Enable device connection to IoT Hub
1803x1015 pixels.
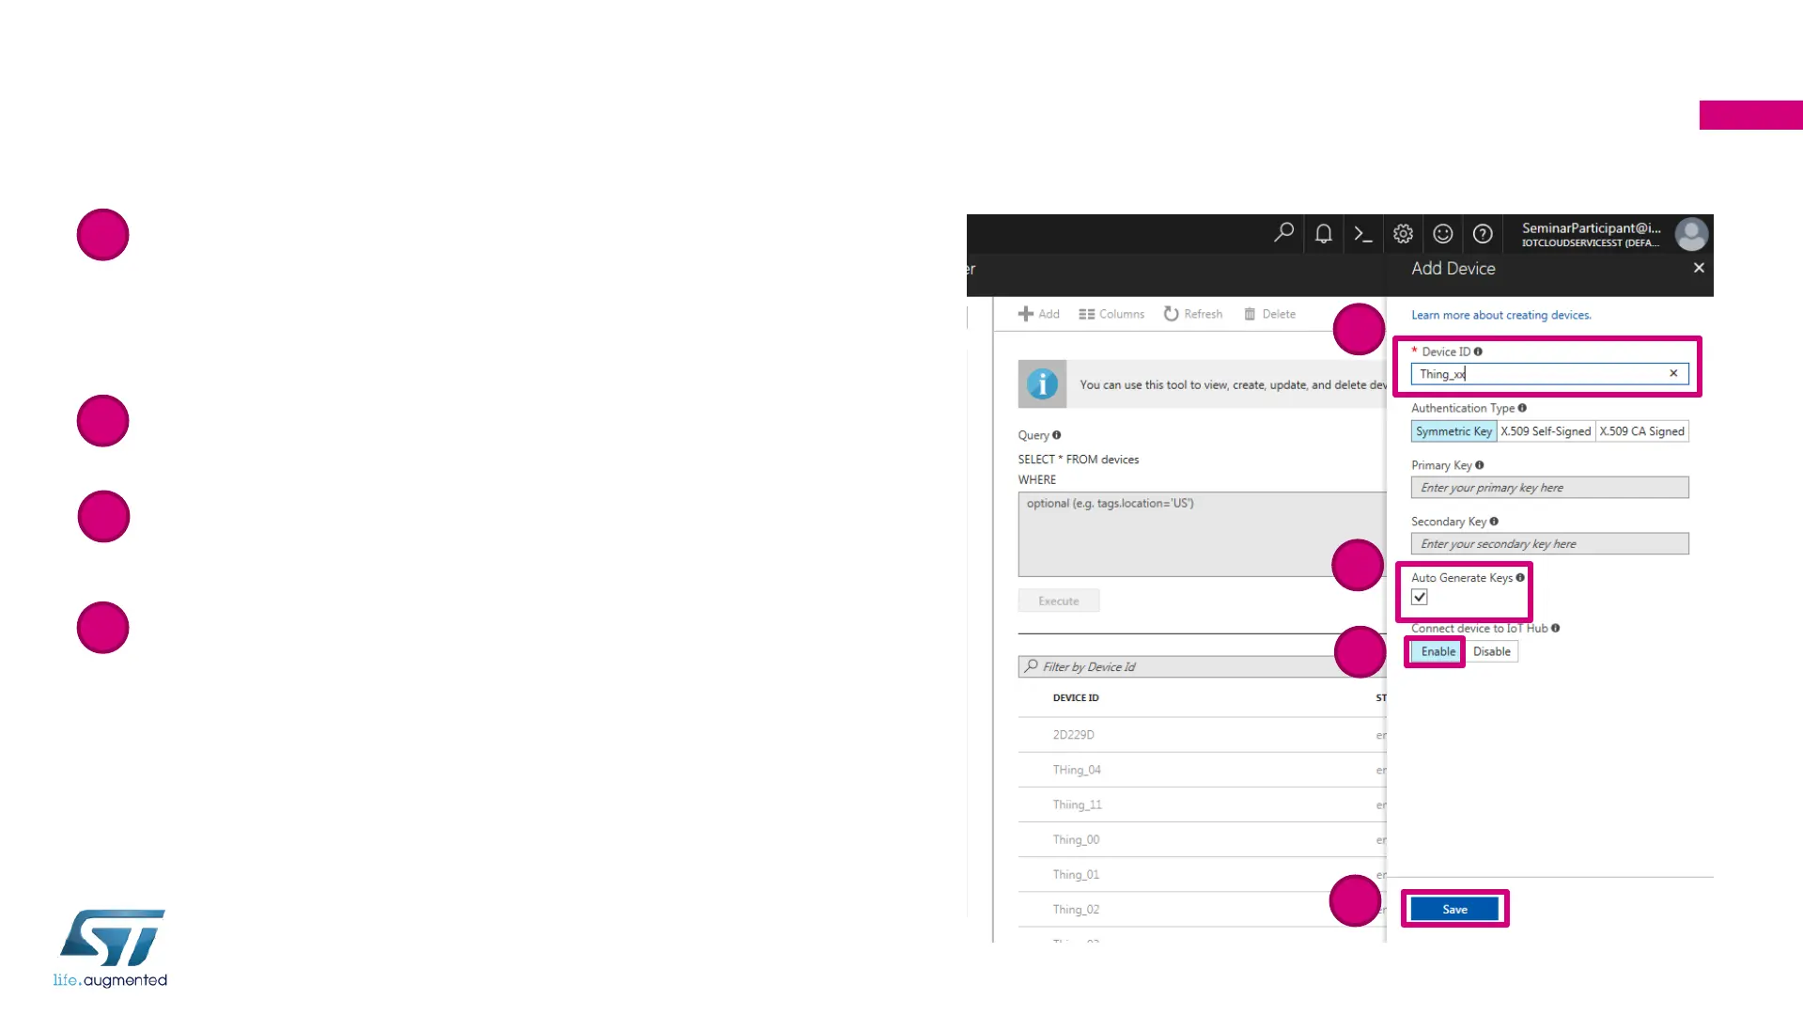pyautogui.click(x=1438, y=651)
